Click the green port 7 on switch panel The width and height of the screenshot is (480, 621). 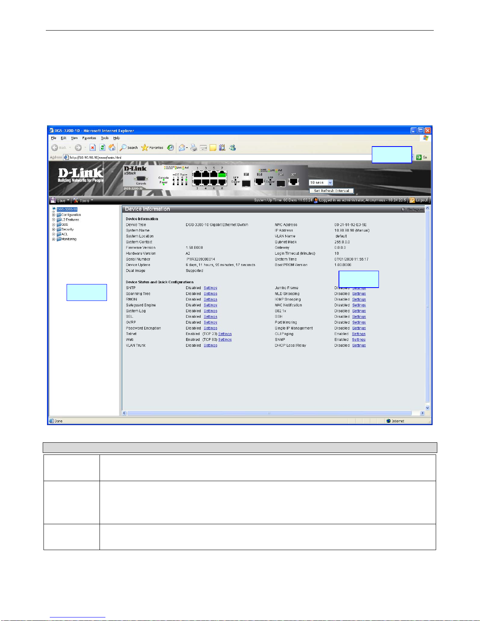coord(222,174)
